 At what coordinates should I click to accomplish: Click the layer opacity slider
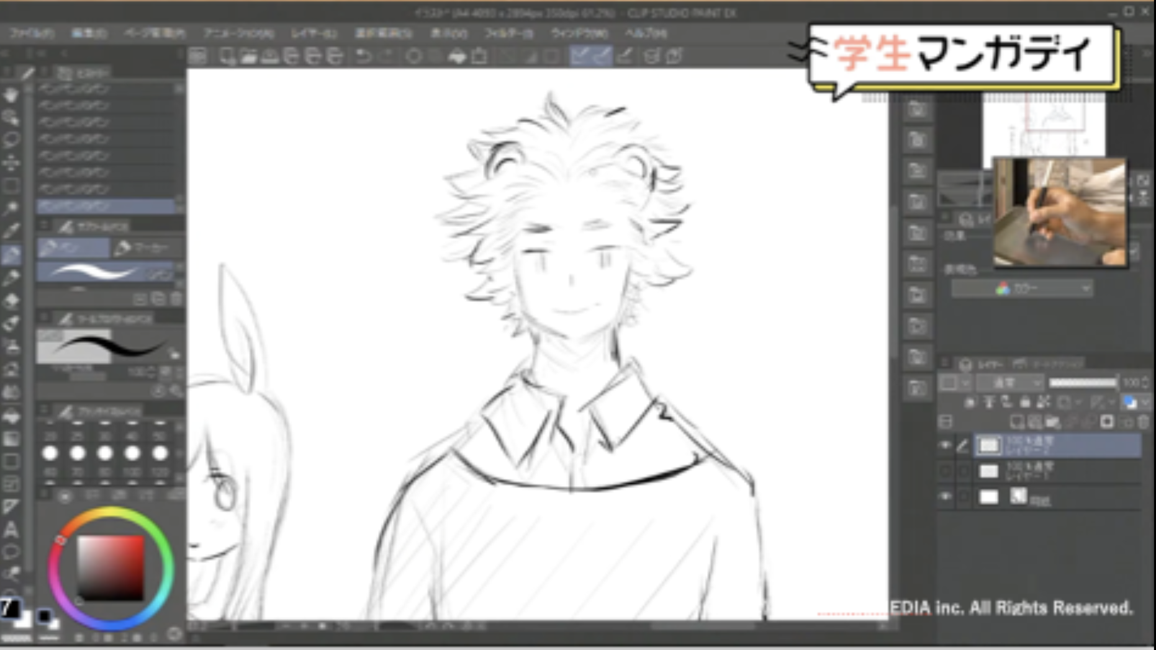(1083, 383)
